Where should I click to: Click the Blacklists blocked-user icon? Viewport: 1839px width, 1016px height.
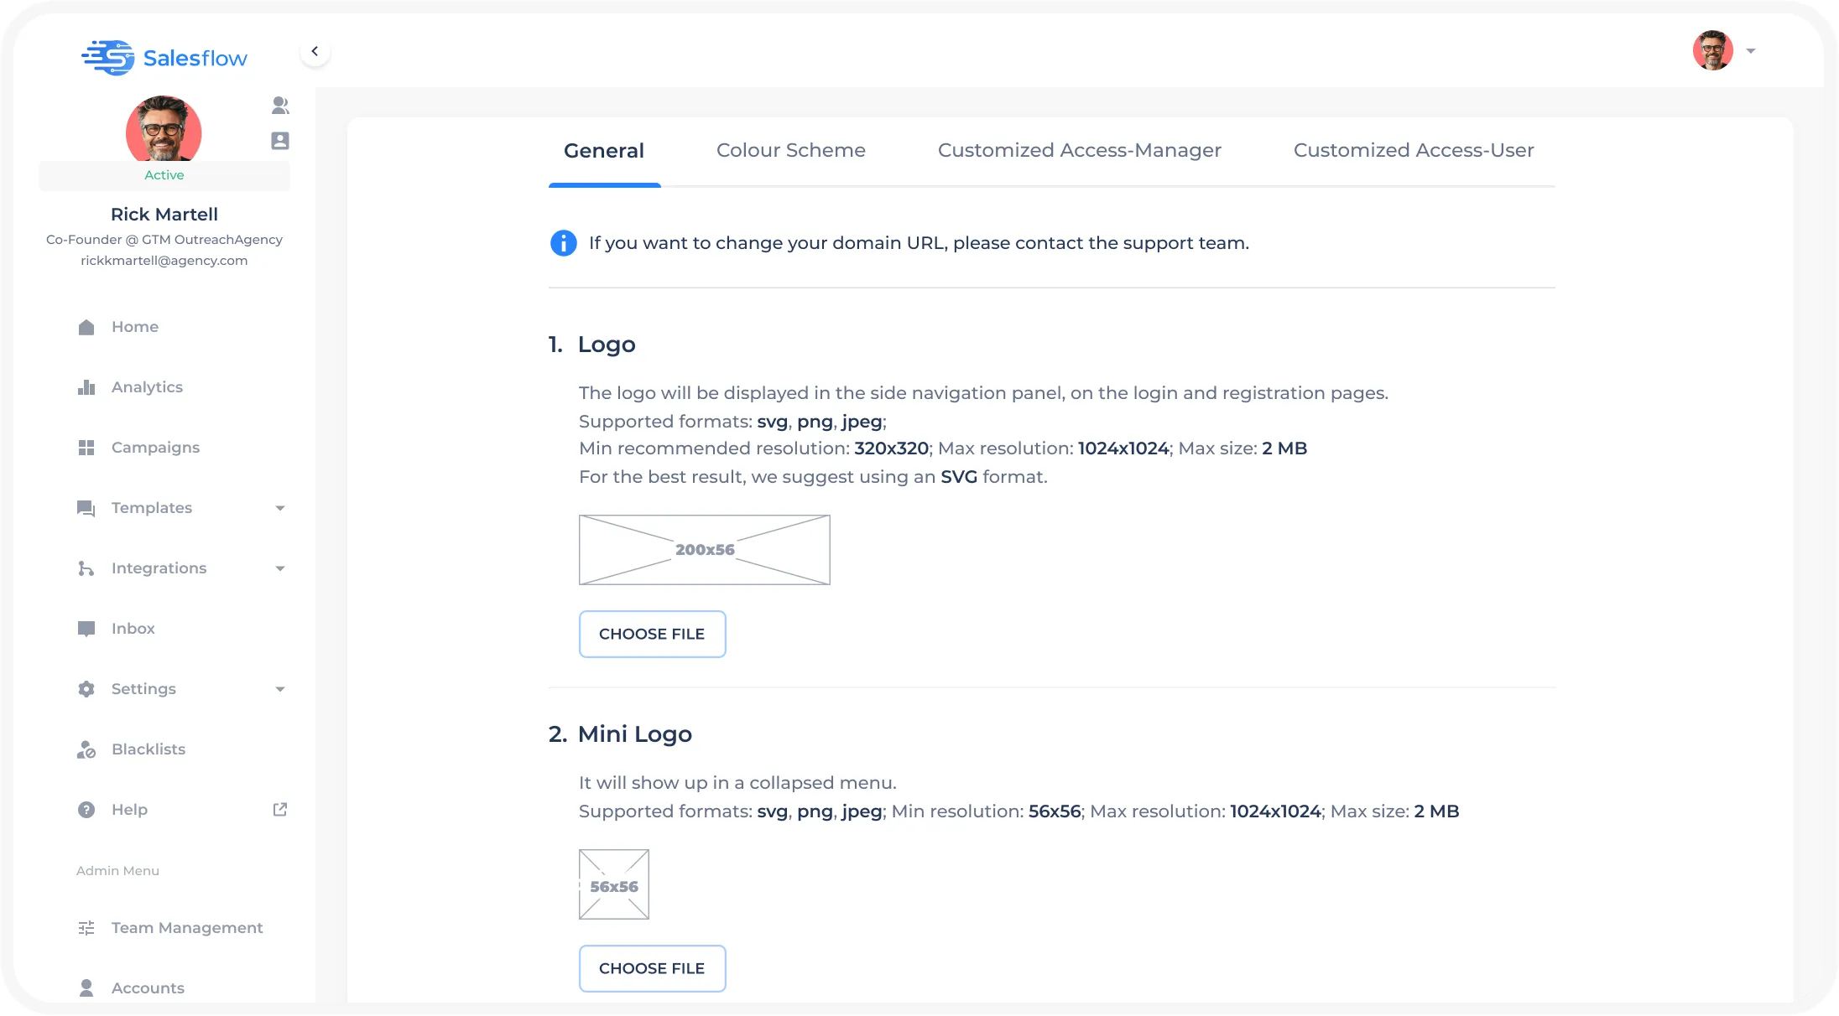[x=86, y=749]
